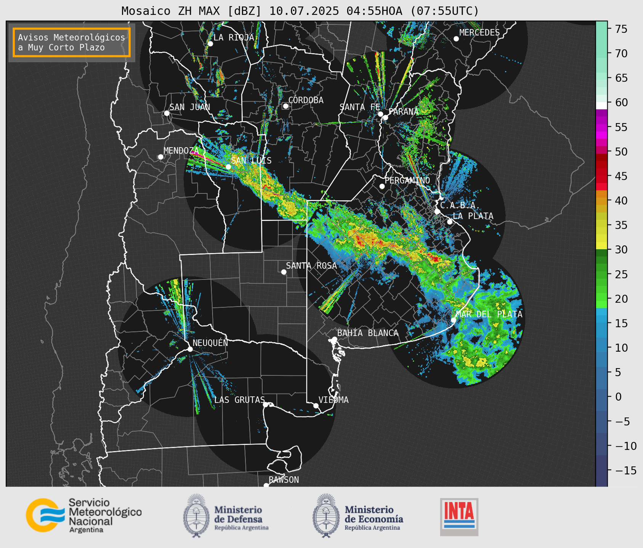Click the MAR DEL PLATA label text
643x548 pixels.
click(x=489, y=314)
